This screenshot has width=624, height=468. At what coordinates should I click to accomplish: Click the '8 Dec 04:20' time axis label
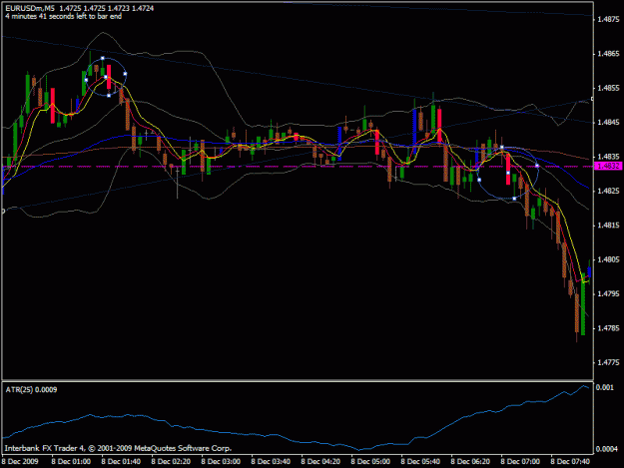pos(320,462)
